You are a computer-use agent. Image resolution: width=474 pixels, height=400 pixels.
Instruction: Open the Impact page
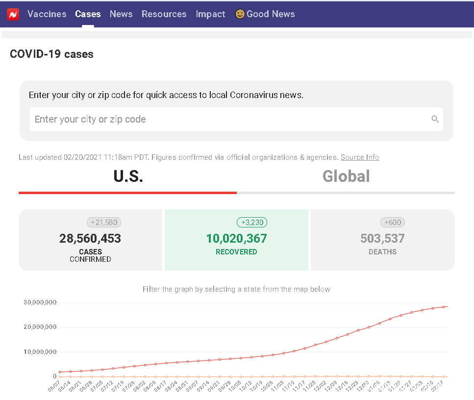click(x=210, y=14)
